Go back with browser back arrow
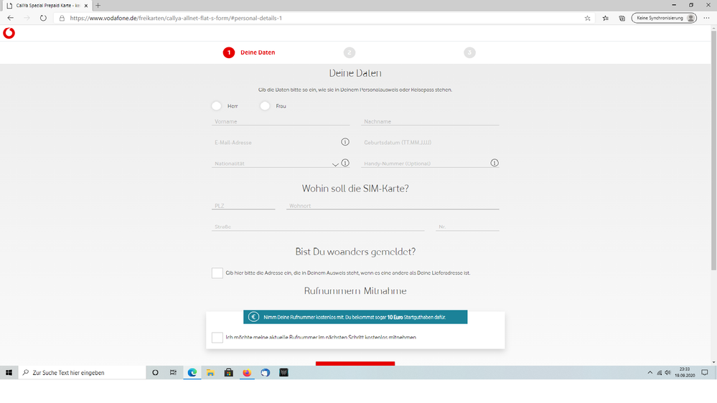 (11, 18)
